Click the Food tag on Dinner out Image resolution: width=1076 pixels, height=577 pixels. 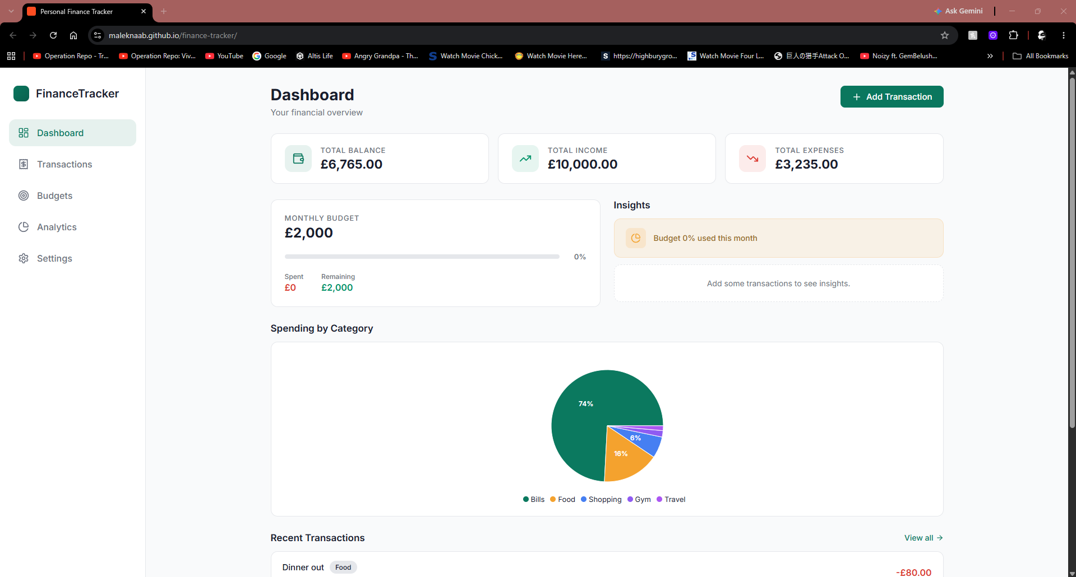[343, 567]
